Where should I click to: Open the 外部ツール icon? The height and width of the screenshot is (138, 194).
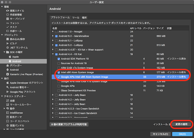7,31
